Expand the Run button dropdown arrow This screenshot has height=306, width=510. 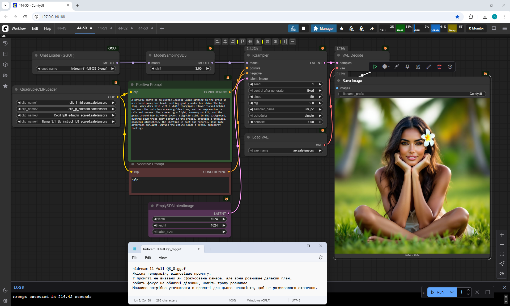(451, 292)
